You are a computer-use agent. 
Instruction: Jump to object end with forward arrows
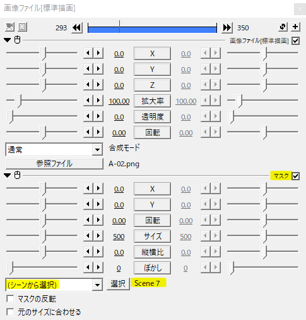(x=227, y=28)
